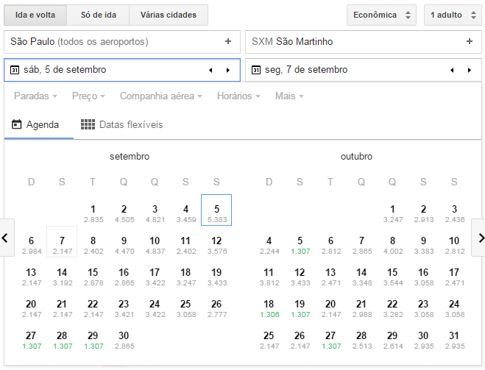Expand the Paradas filter

[x=35, y=96]
